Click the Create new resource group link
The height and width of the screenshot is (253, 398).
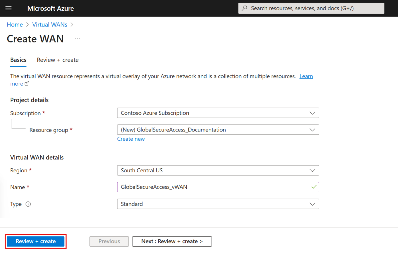[x=131, y=139]
